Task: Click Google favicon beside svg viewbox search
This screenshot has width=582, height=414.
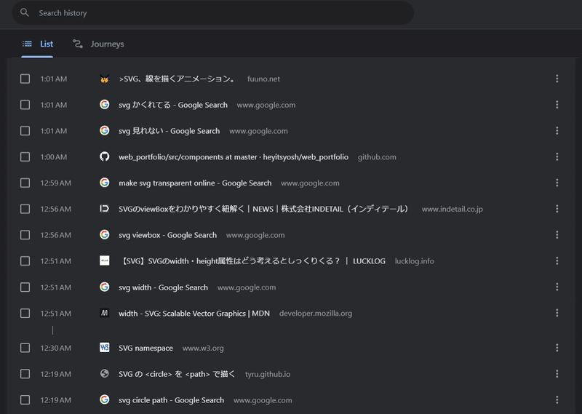Action: click(105, 235)
